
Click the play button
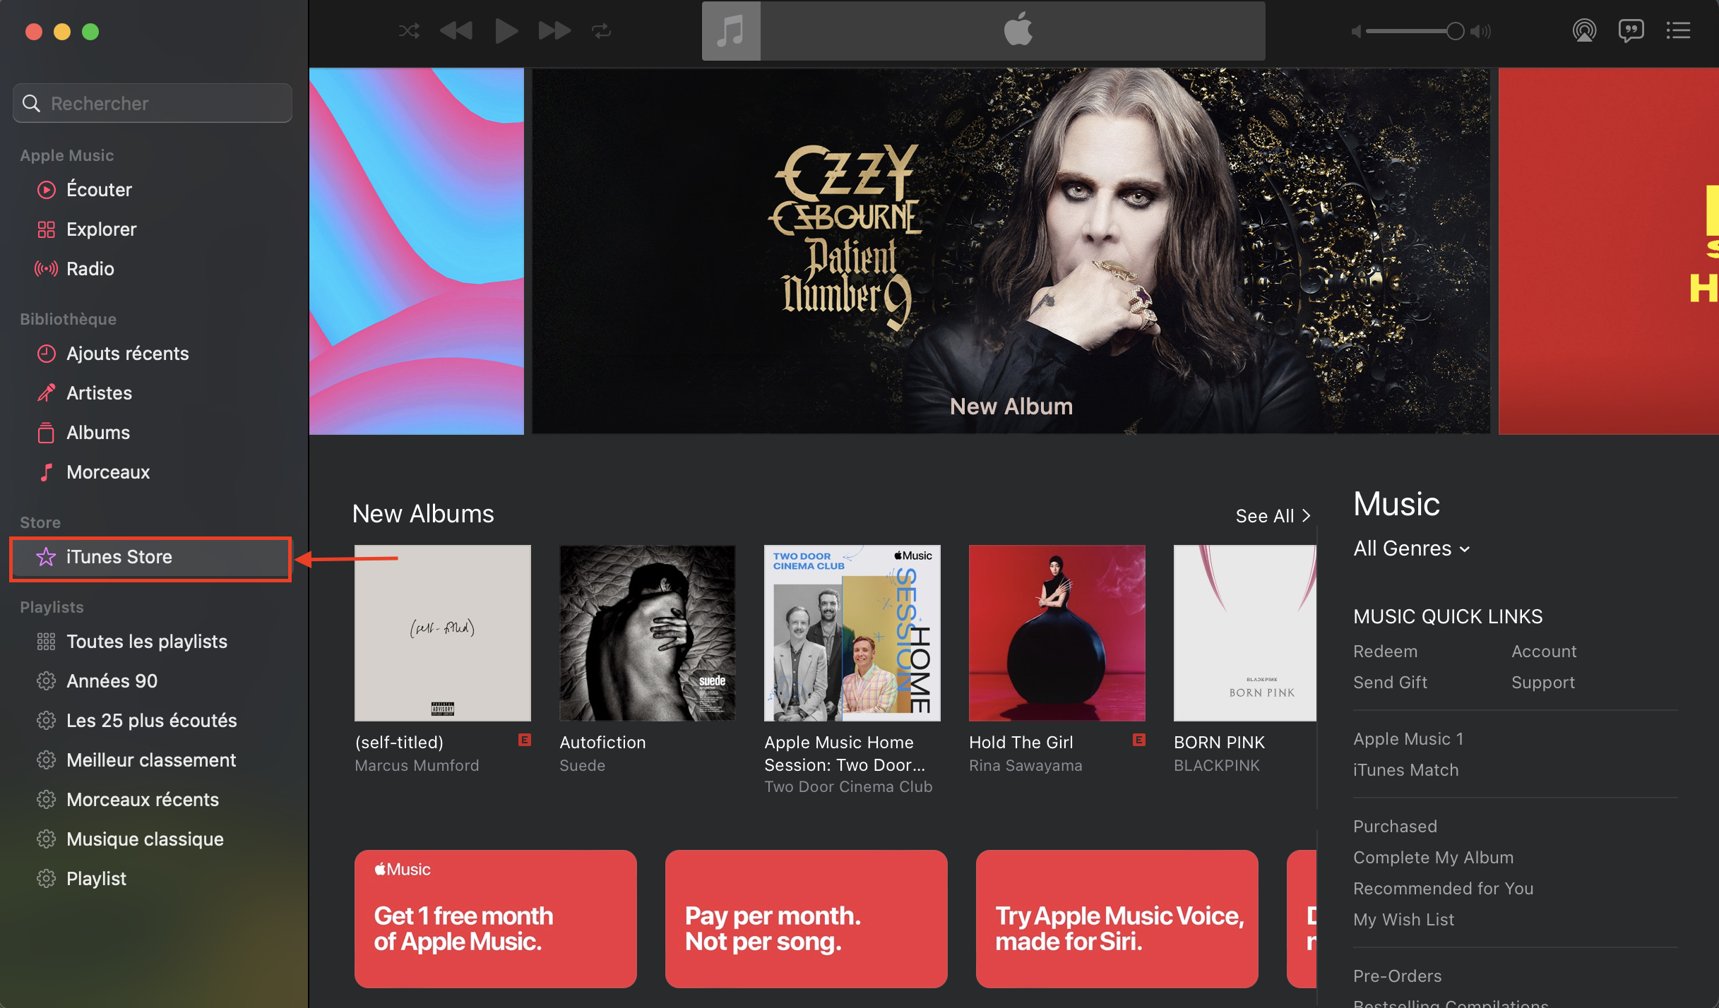(506, 31)
